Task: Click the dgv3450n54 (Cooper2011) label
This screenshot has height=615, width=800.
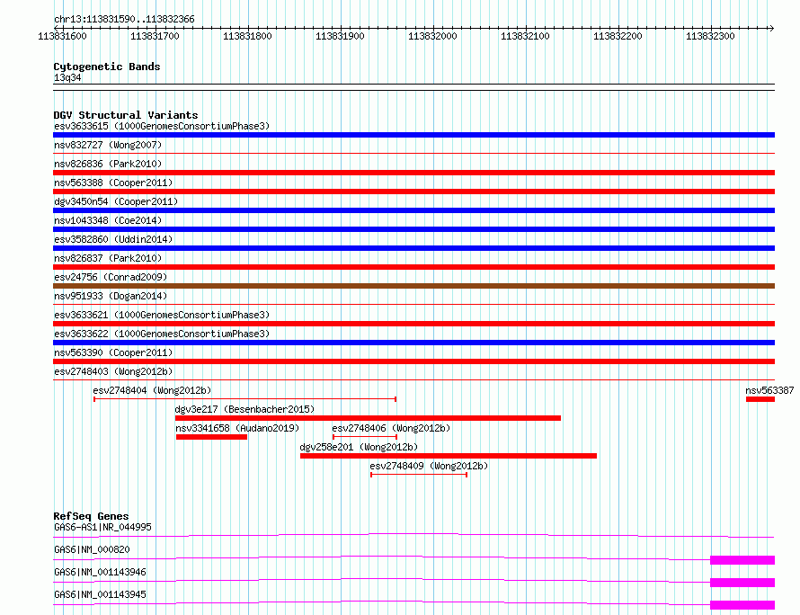Action: [116, 201]
